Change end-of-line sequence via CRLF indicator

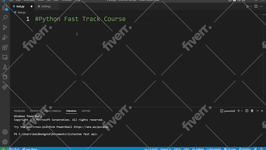click(186, 149)
